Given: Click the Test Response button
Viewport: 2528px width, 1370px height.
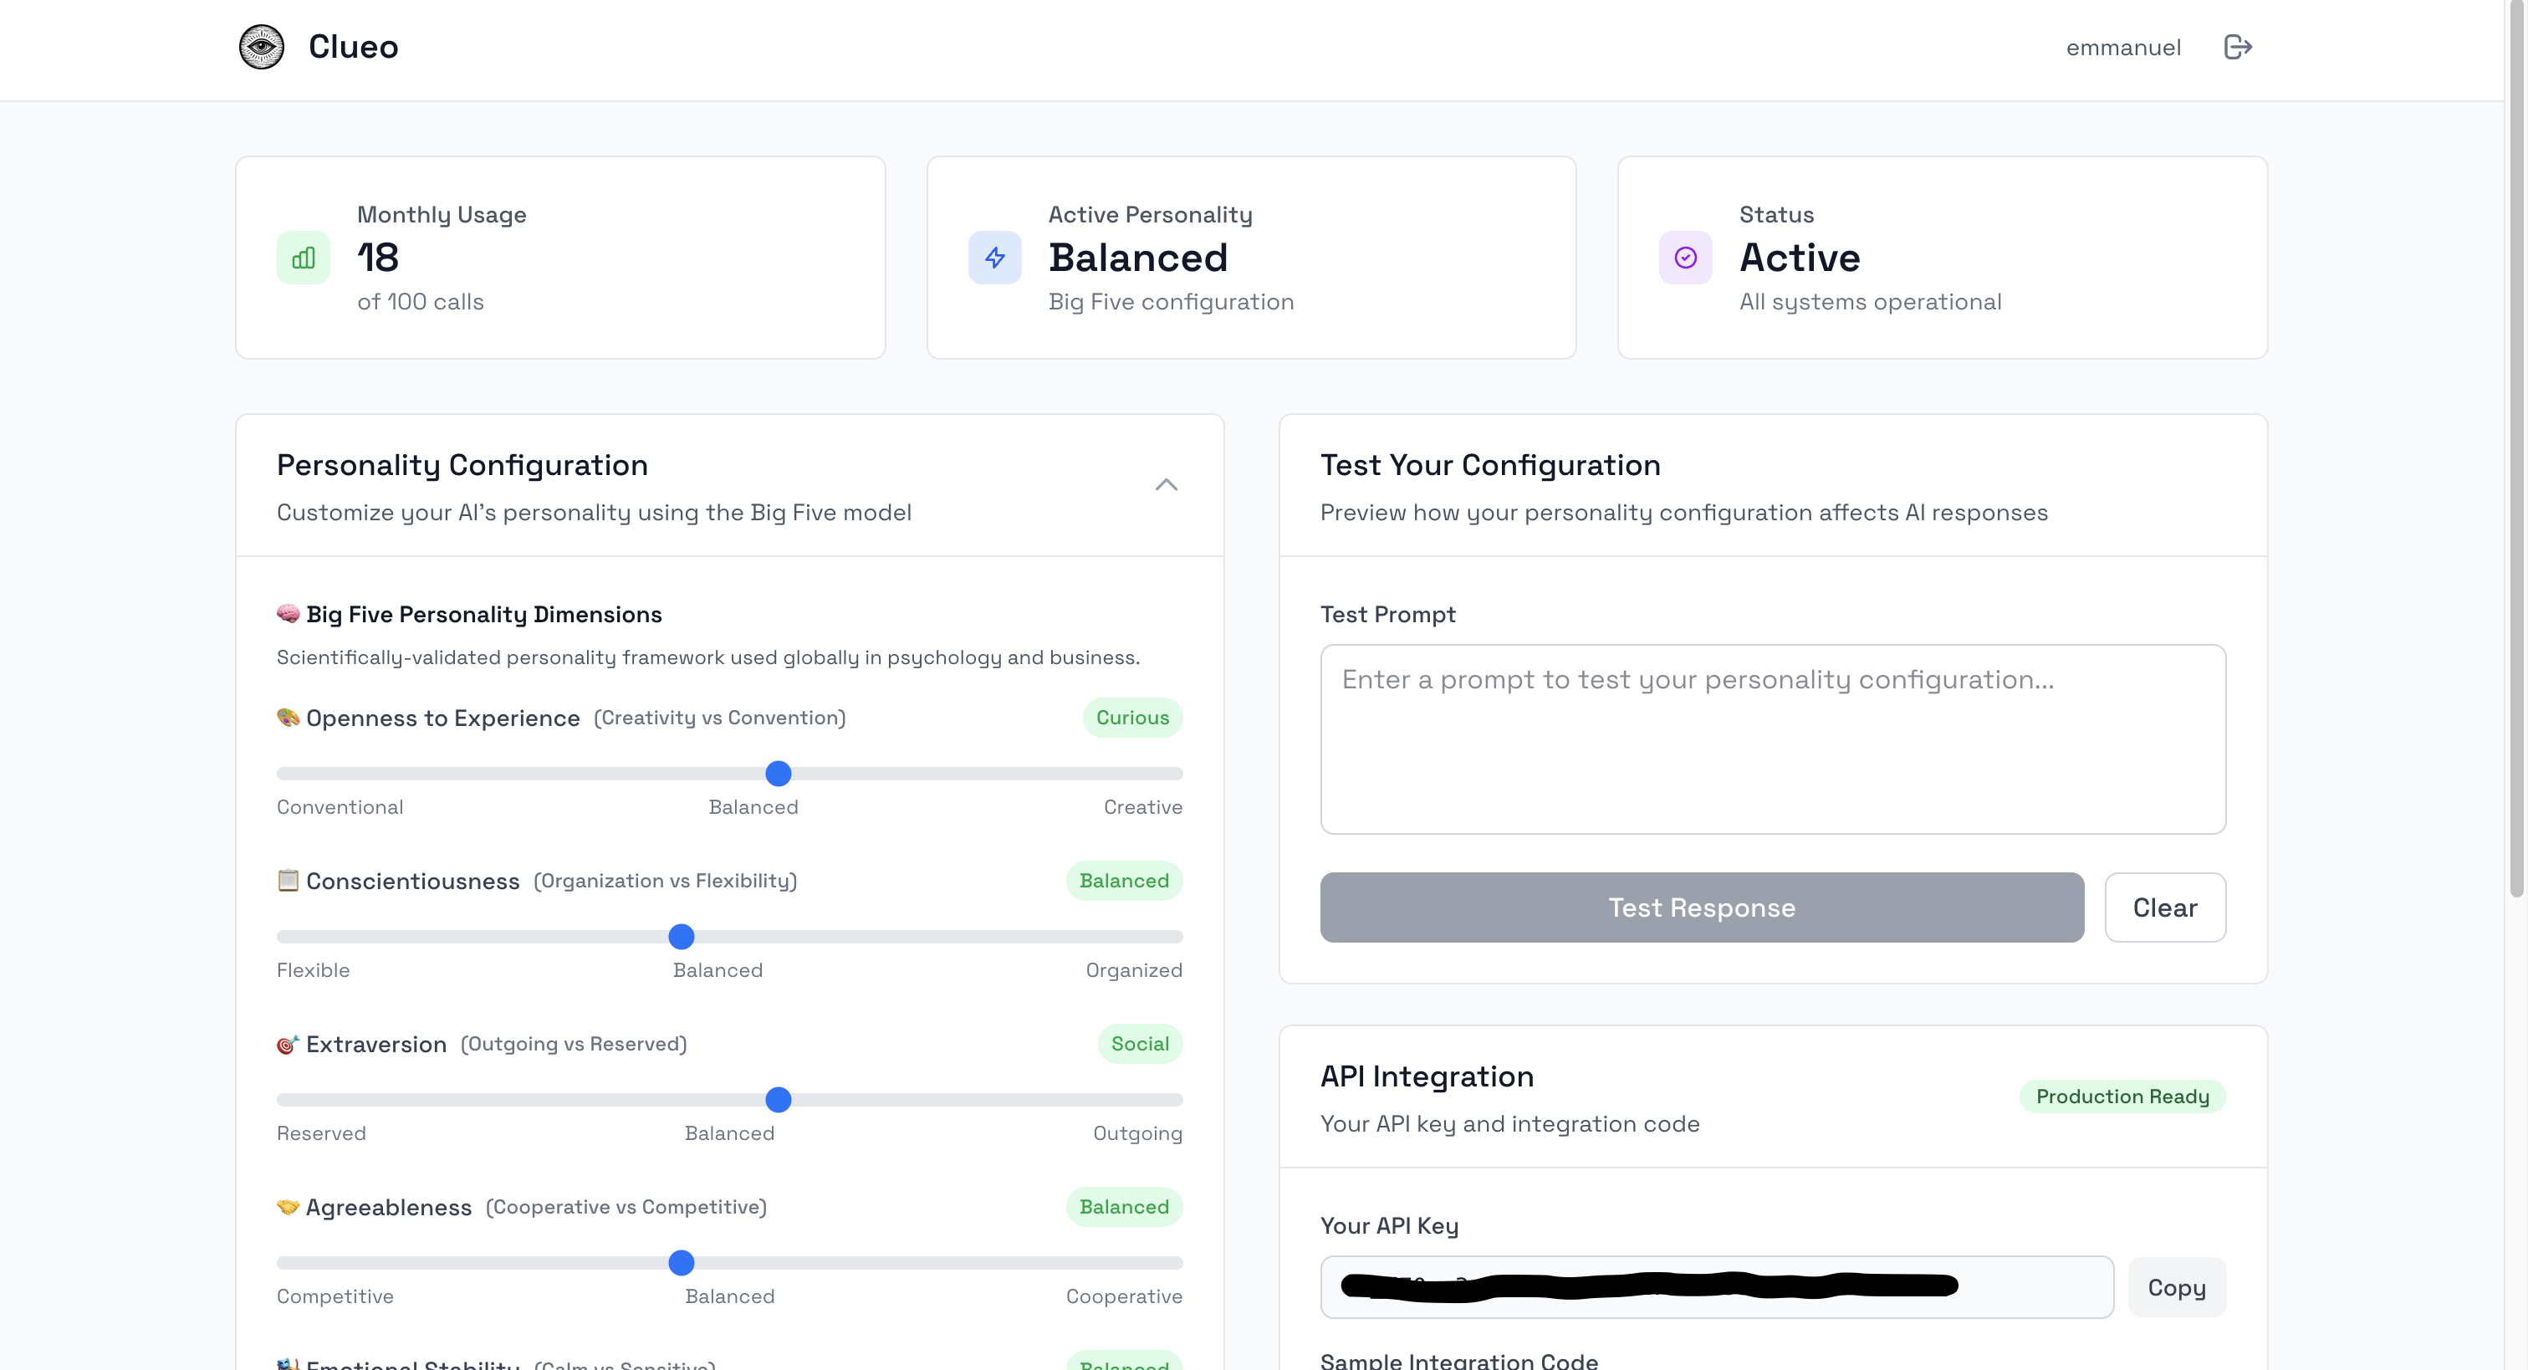Looking at the screenshot, I should (1702, 907).
